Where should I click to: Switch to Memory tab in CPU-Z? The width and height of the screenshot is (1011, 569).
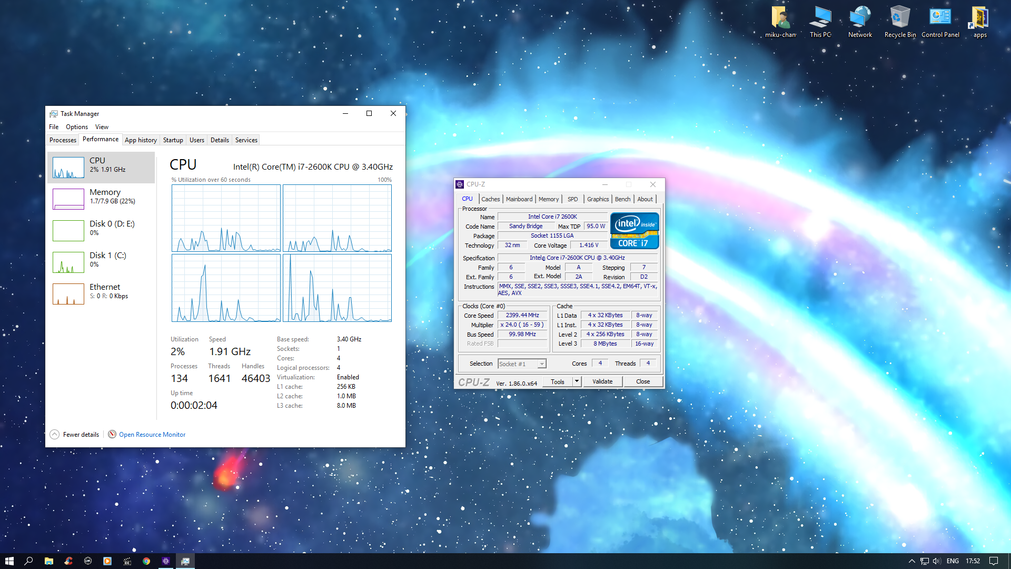tap(549, 199)
